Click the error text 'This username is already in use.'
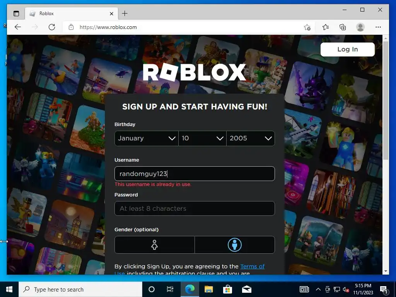 [x=153, y=184]
